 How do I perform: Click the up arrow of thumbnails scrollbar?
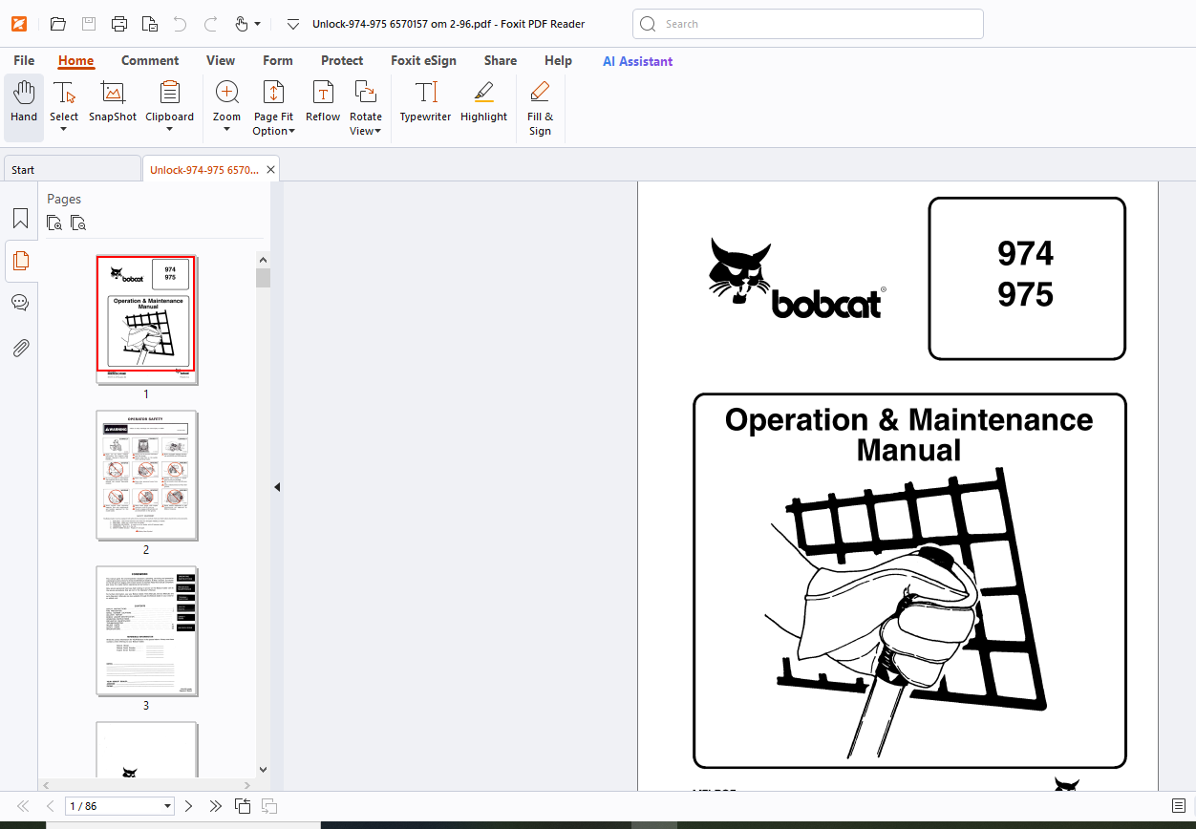coord(263,259)
